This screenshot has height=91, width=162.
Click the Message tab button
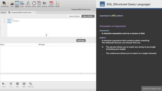pos(81,40)
